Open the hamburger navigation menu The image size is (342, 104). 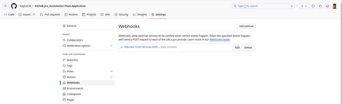click(5, 6)
